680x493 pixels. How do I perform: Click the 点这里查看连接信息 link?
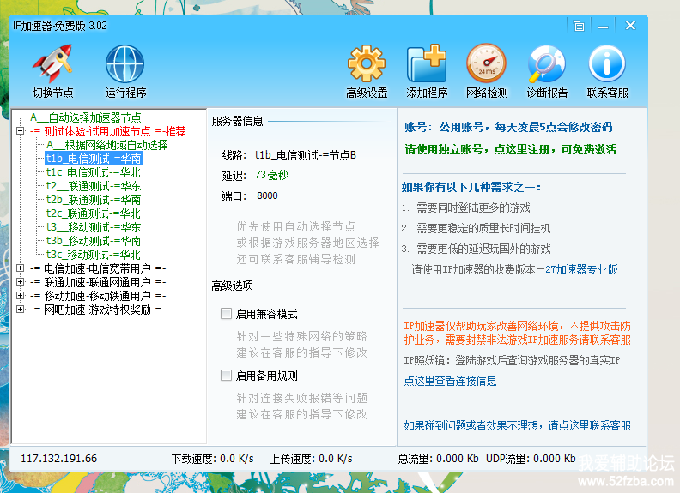point(450,381)
